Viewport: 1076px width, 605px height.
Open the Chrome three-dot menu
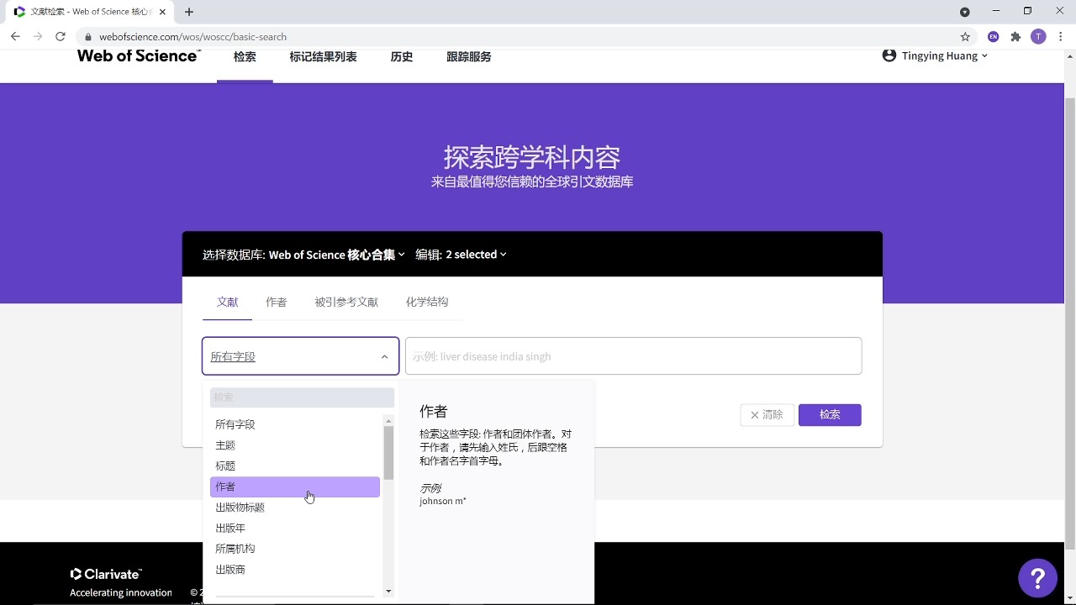pyautogui.click(x=1061, y=36)
